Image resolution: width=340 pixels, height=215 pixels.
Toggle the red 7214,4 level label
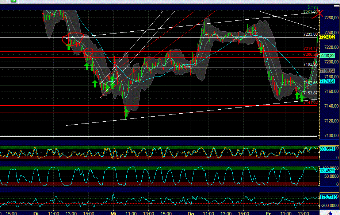[x=311, y=49]
